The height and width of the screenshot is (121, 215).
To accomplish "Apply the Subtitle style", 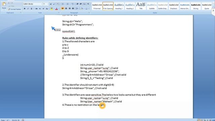I will point(152,6).
